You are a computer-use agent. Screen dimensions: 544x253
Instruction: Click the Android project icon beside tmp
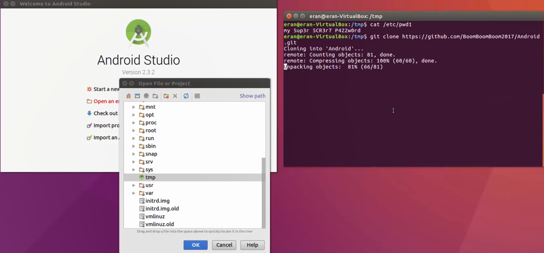pyautogui.click(x=142, y=177)
